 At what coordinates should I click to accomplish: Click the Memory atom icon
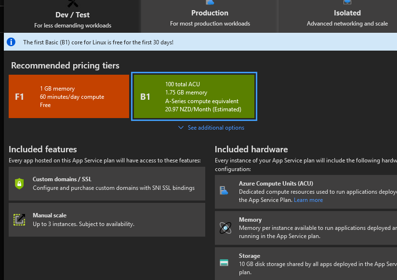225,228
